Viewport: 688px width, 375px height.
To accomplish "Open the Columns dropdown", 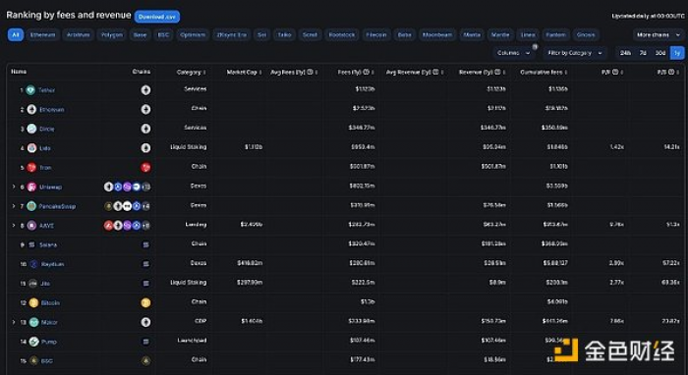I will pos(513,53).
